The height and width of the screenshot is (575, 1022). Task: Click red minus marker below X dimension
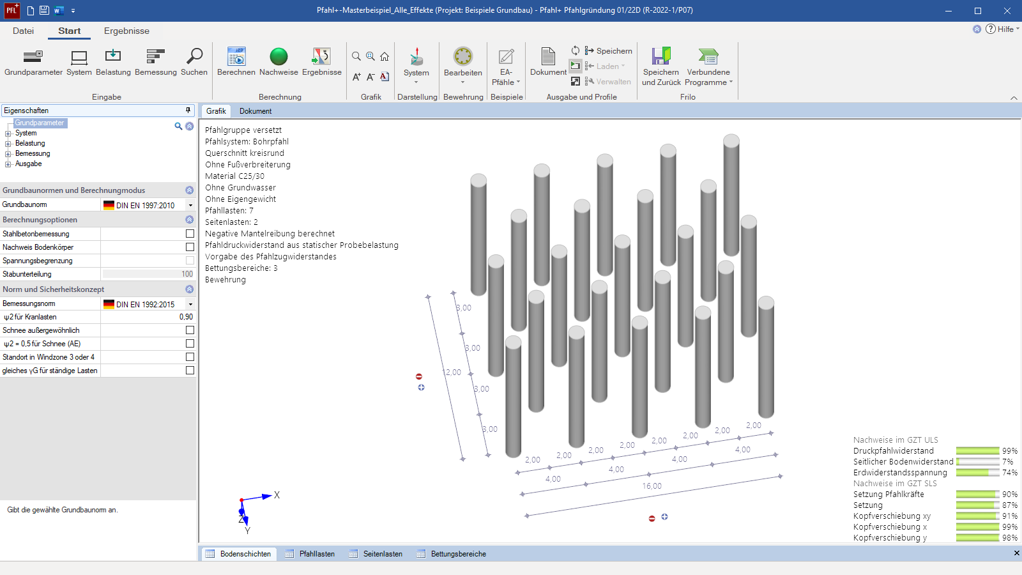click(652, 518)
